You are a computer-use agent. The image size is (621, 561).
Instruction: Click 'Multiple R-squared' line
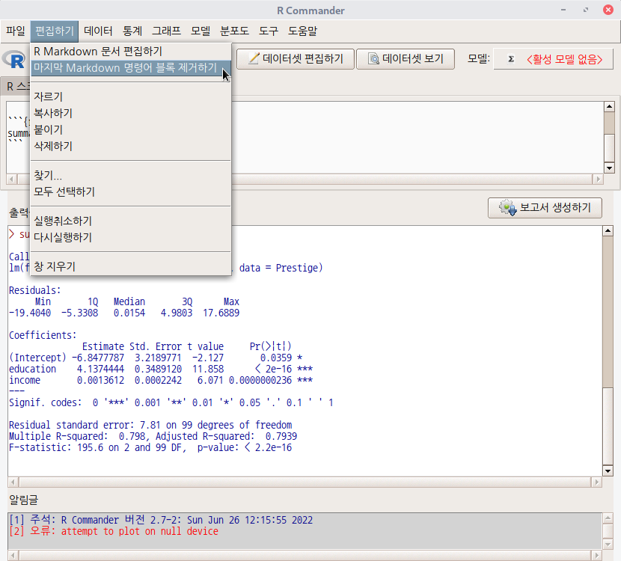click(x=153, y=436)
